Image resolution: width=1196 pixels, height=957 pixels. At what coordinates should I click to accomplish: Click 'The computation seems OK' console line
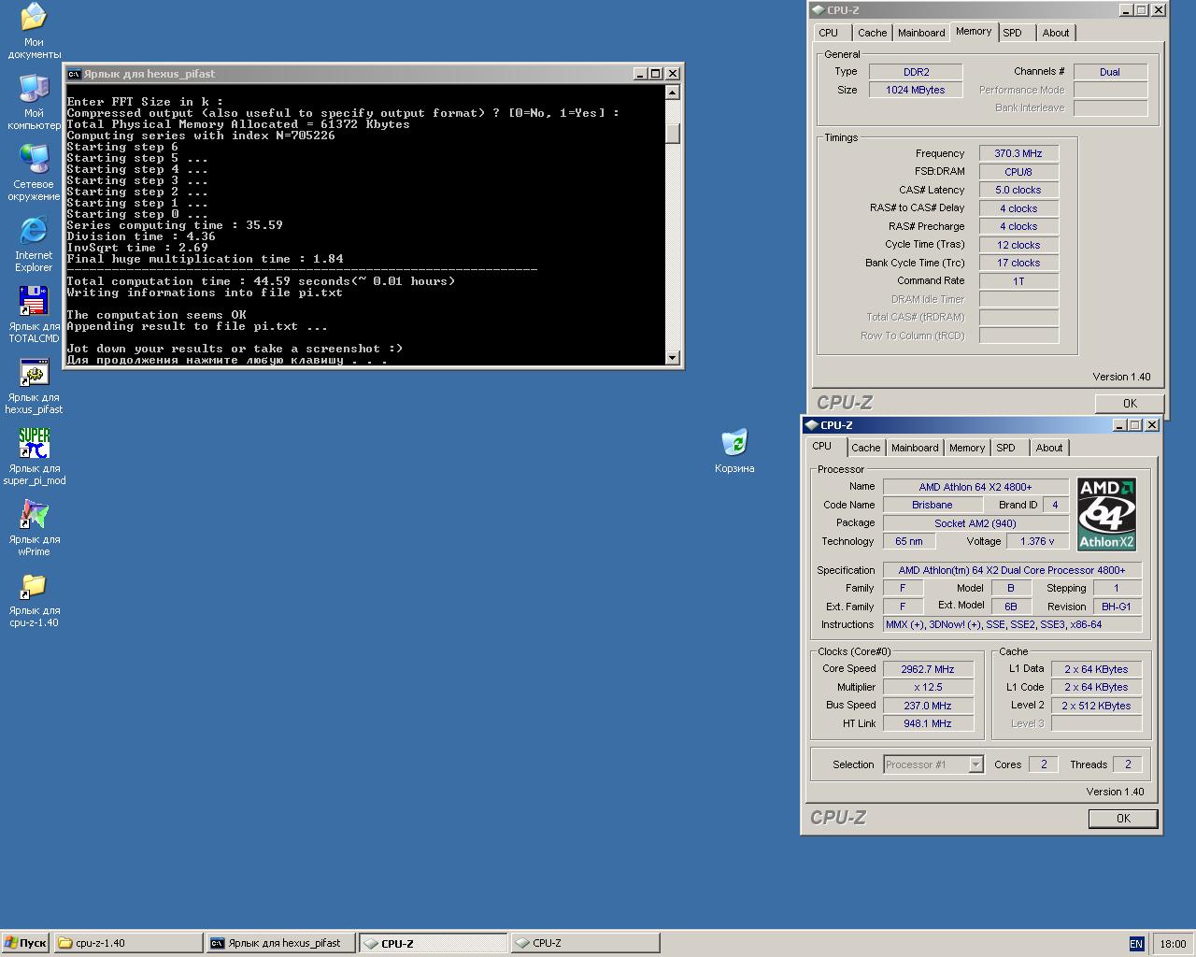tap(156, 315)
